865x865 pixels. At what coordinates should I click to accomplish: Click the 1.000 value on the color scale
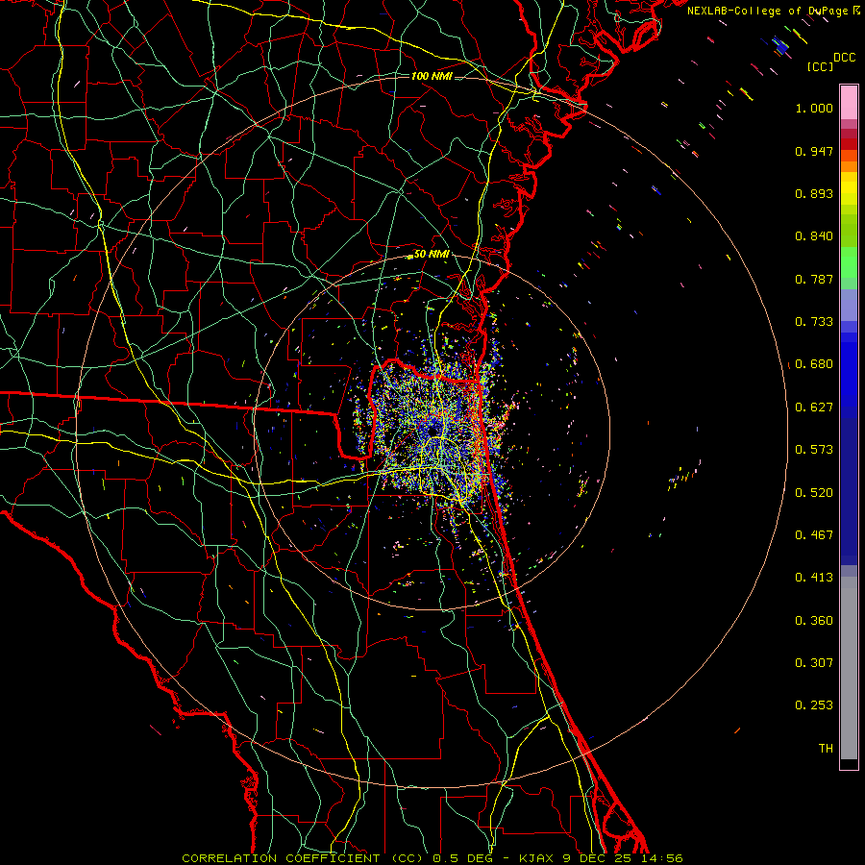[814, 108]
